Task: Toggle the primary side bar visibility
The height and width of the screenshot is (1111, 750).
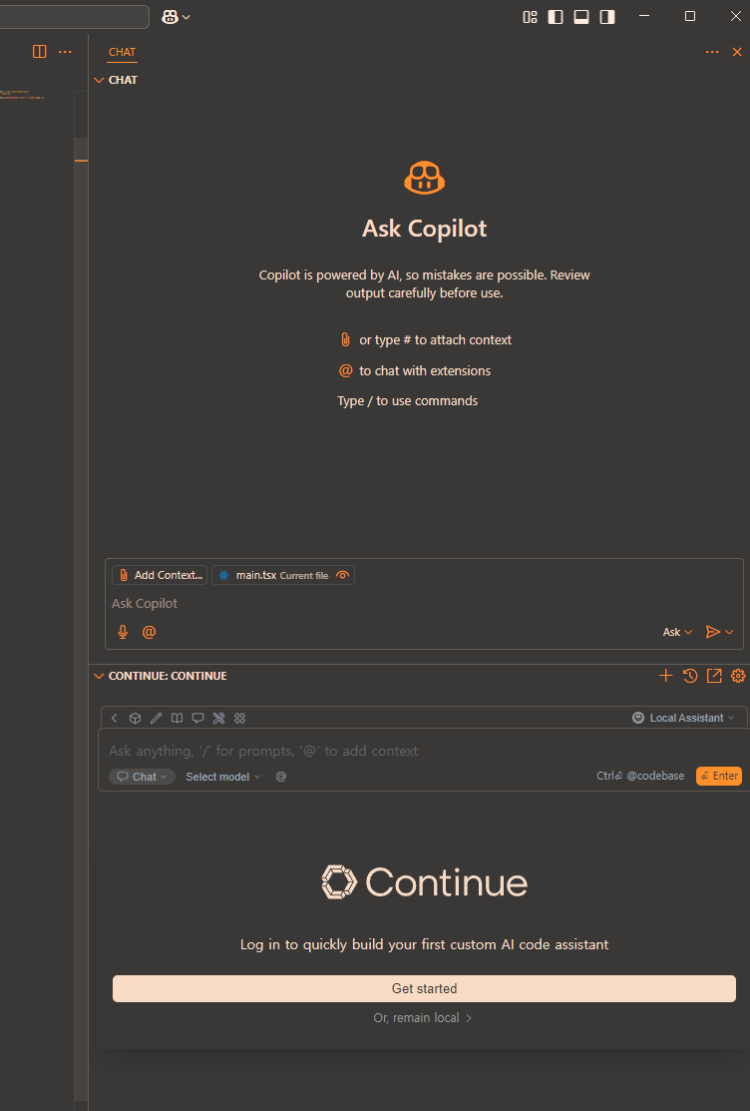Action: tap(556, 17)
